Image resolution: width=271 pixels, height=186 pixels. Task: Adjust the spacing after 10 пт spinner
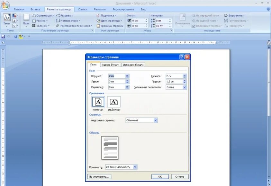coord(170,26)
